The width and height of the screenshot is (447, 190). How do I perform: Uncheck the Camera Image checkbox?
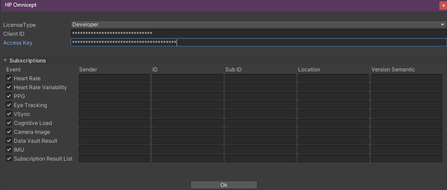point(9,132)
